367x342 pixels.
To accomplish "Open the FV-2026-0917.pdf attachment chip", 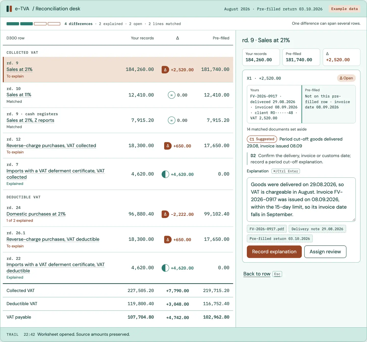I will 267,229.
